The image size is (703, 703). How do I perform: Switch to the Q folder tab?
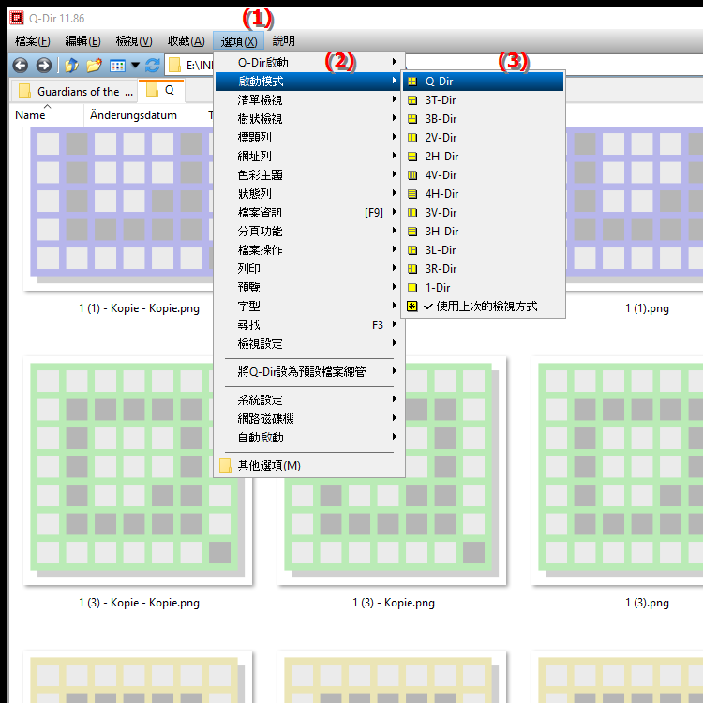point(161,91)
